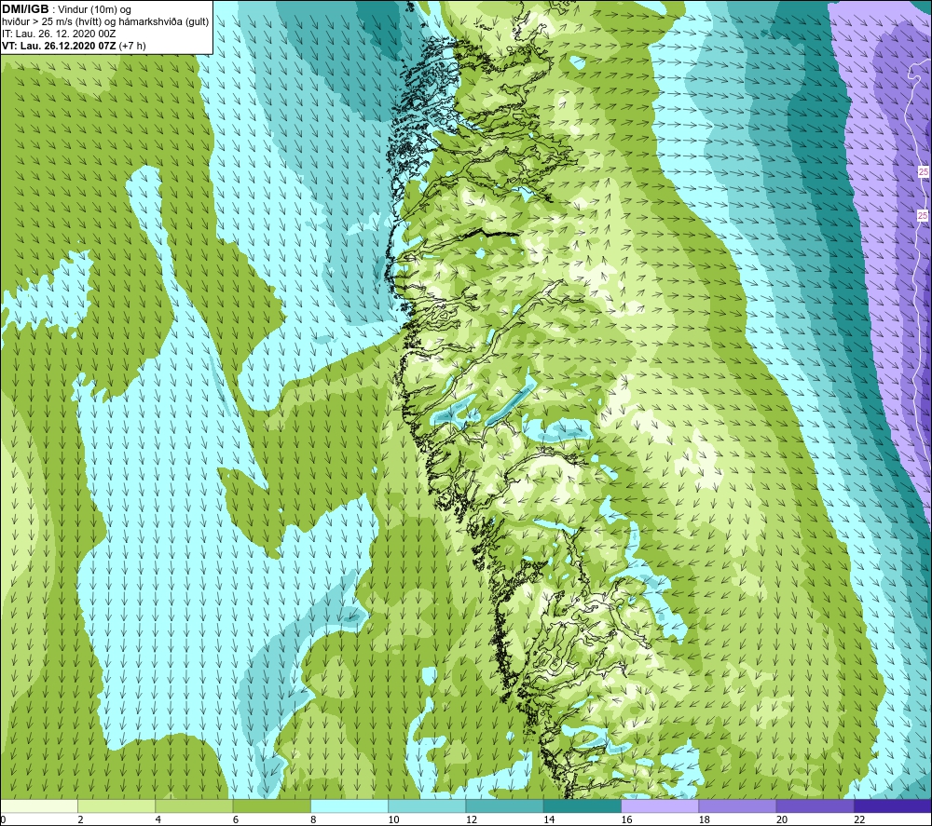Click the legend scale value 22

(x=859, y=819)
